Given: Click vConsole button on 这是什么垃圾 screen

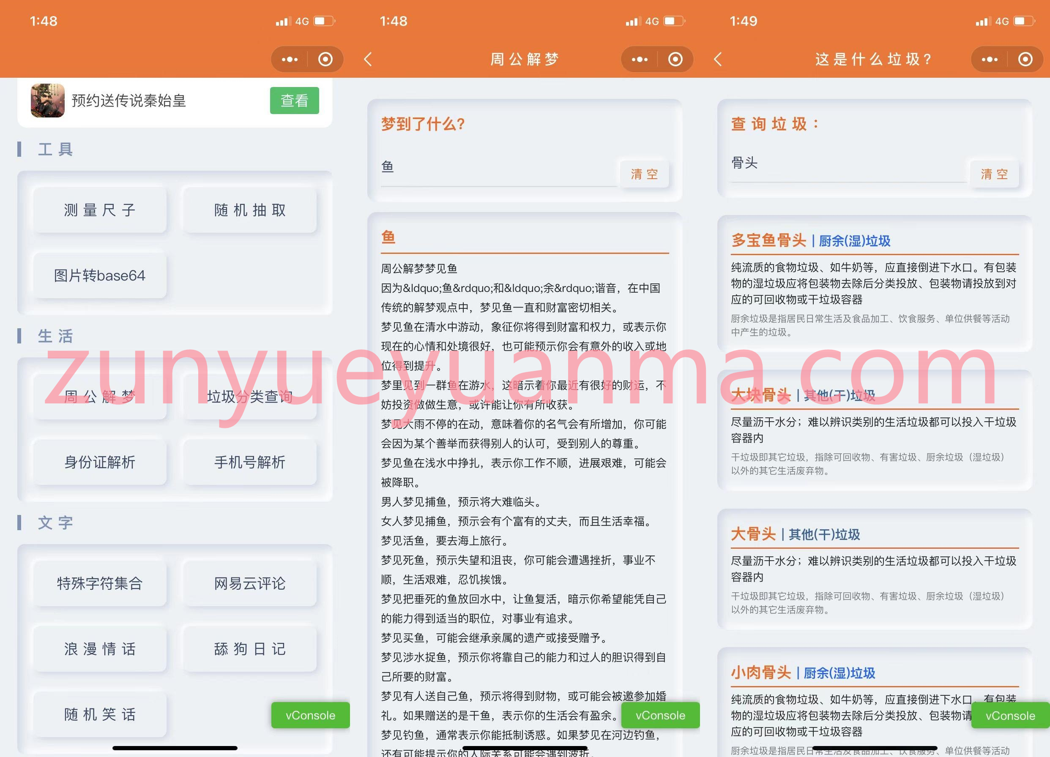Looking at the screenshot, I should (x=1010, y=715).
